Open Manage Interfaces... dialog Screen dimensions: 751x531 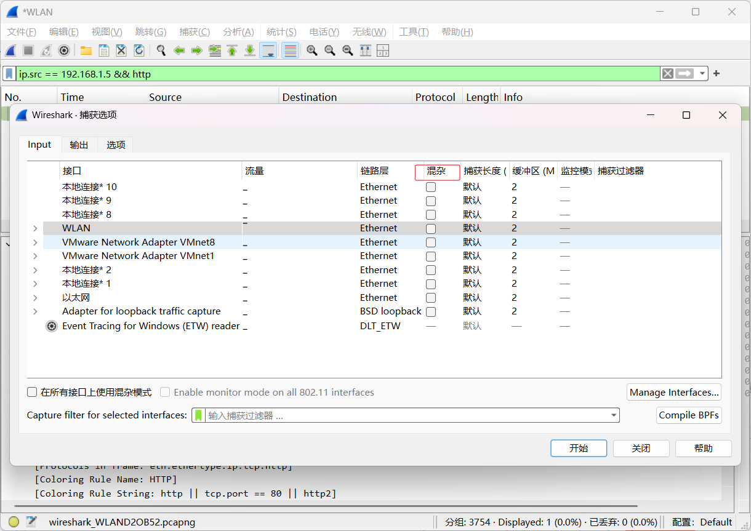[674, 392]
